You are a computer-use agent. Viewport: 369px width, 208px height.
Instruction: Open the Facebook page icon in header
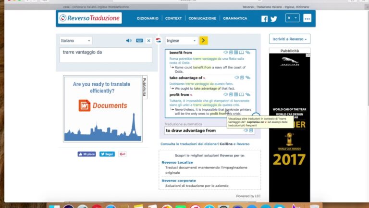tap(264, 19)
